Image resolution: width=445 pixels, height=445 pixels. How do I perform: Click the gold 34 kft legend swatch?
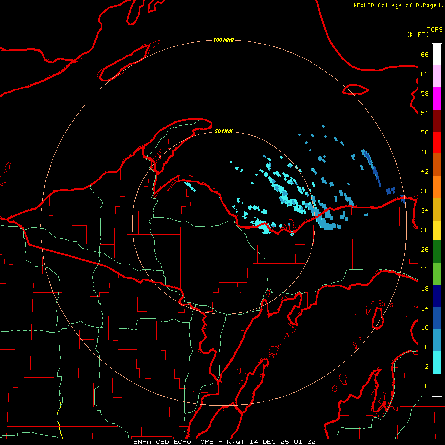click(437, 209)
